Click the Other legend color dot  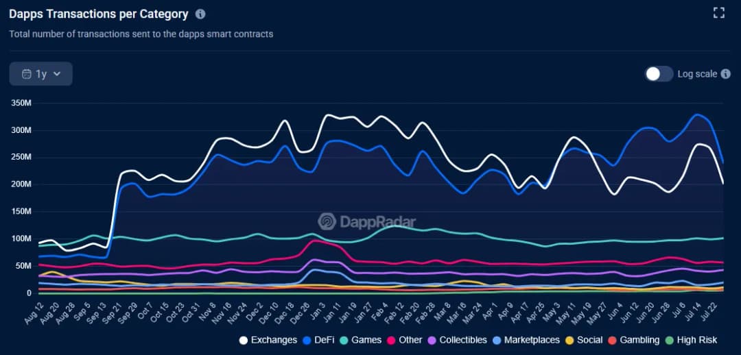(x=392, y=340)
